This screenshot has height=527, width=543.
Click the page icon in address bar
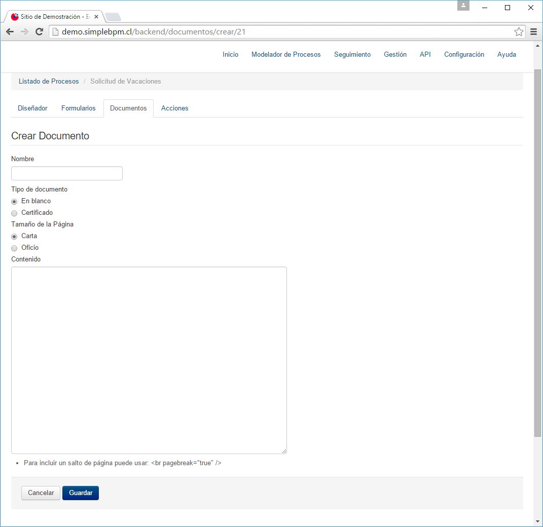click(x=55, y=32)
